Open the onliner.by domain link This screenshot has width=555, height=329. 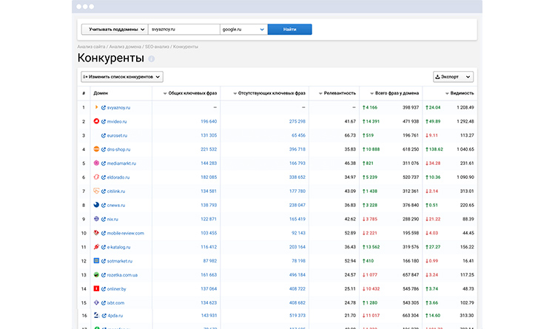click(116, 289)
